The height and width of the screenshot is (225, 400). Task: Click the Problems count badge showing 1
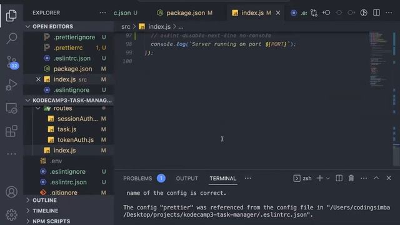[x=161, y=178]
